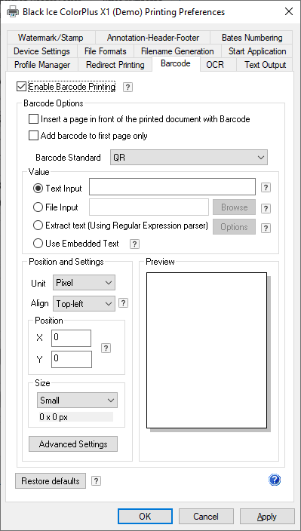Click help icon beside the Align dropdown
Image resolution: width=301 pixels, height=531 pixels.
coord(123,303)
